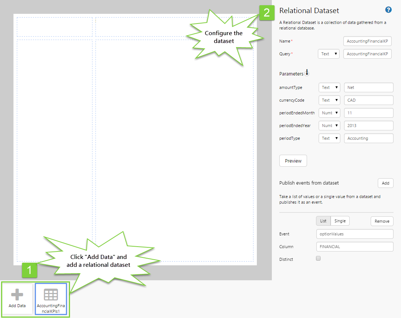The width and height of the screenshot is (401, 318).
Task: Switch to the Single toggle option
Action: point(340,221)
